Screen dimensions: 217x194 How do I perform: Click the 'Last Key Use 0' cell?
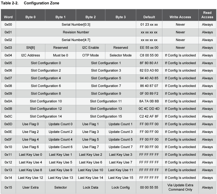30,155
